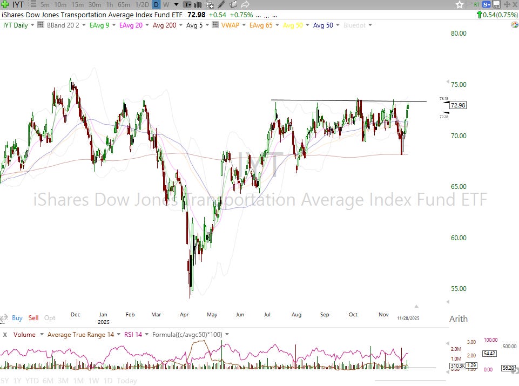Click the grid icon before VWAP
This screenshot has height=386, width=519.
(215, 25)
